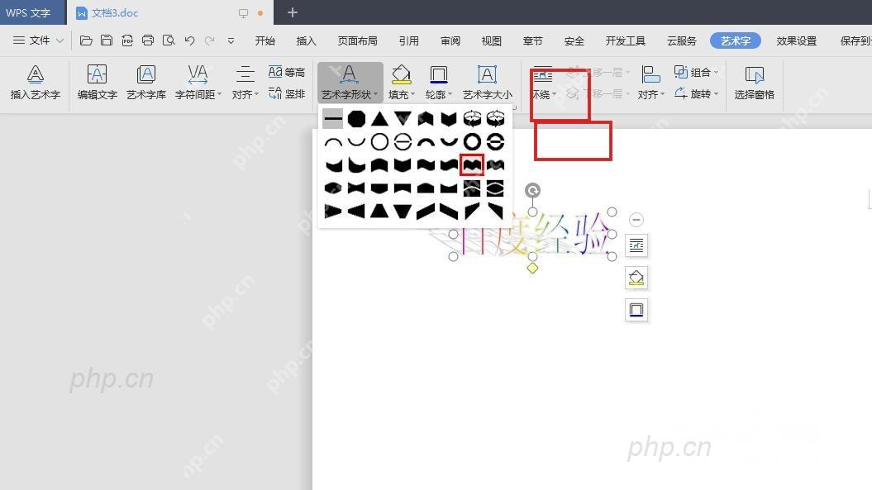The image size is (872, 490).
Task: Open the Chapter (章节) tab
Action: (x=532, y=40)
